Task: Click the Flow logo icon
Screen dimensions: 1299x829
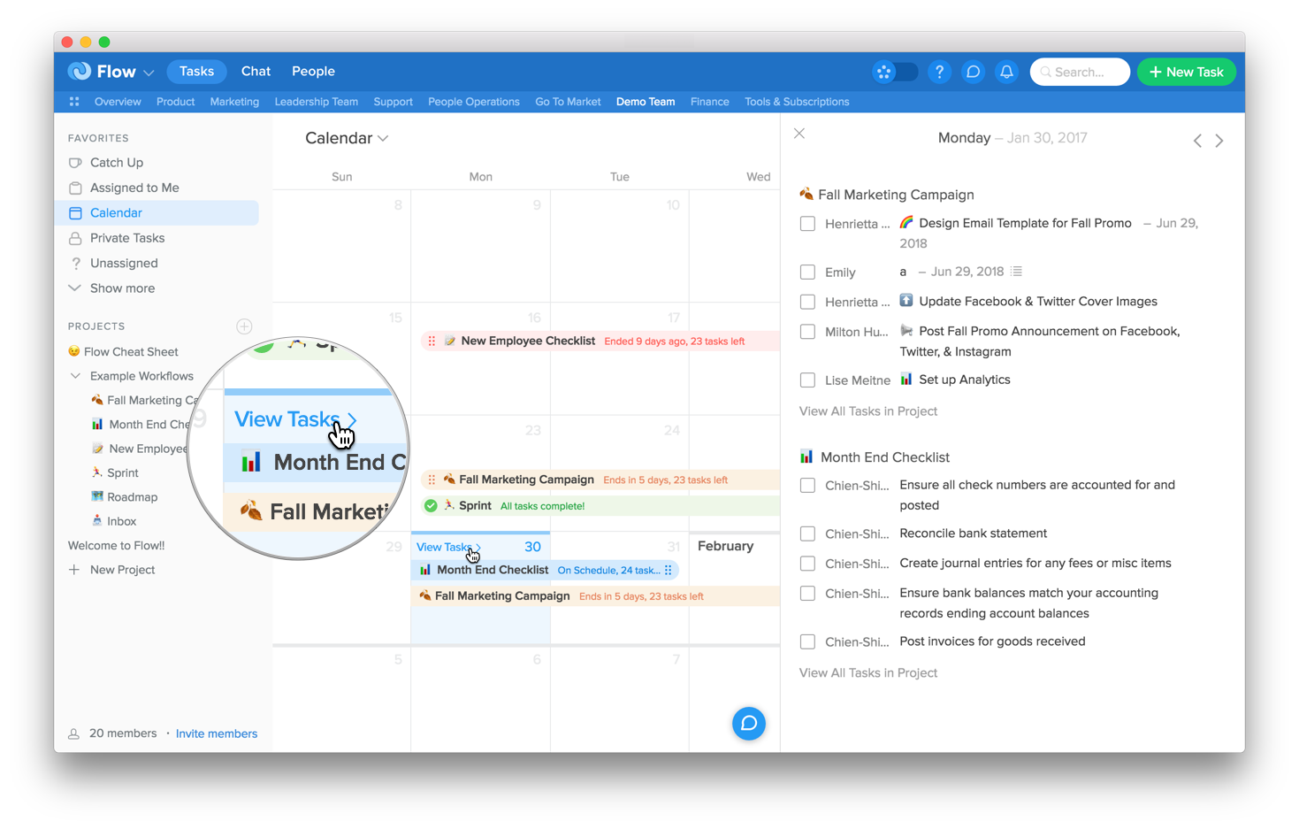Action: [80, 71]
